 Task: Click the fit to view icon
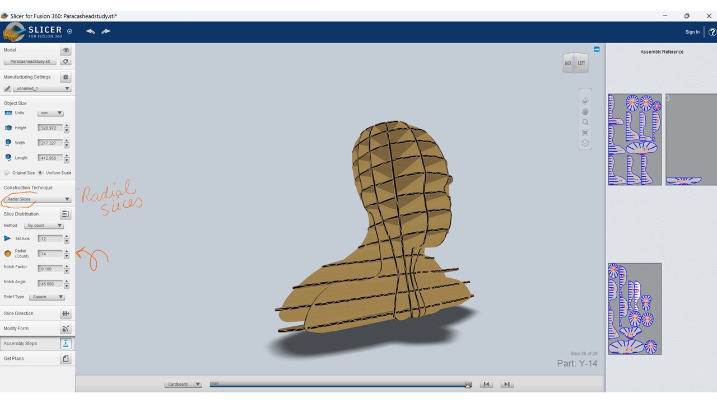pyautogui.click(x=585, y=133)
